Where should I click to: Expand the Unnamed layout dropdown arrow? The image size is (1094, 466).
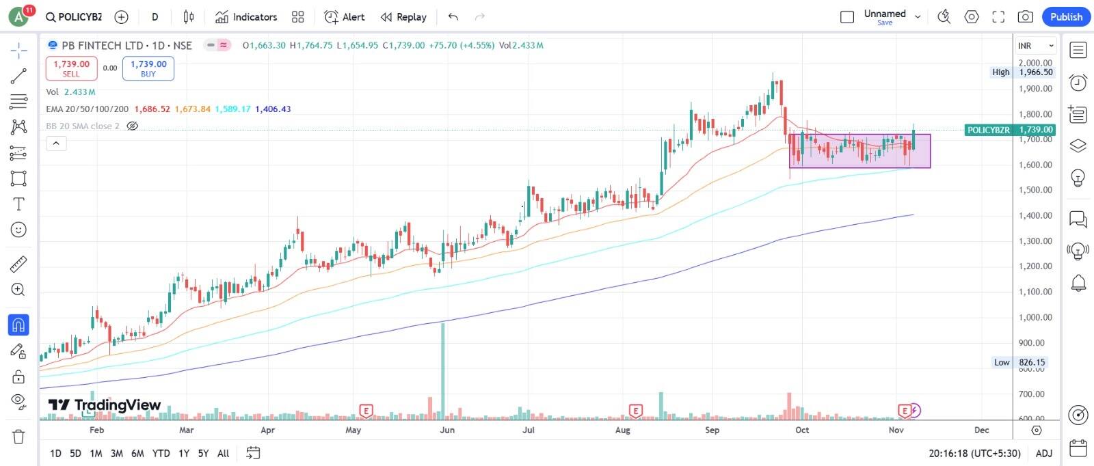918,17
